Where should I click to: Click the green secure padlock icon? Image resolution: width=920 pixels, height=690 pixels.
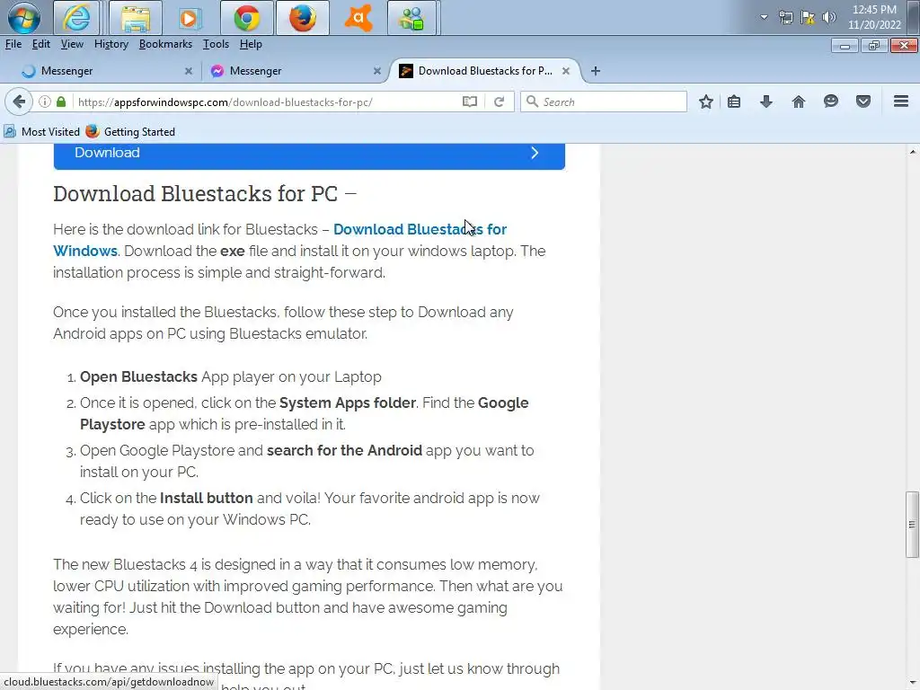tap(61, 102)
